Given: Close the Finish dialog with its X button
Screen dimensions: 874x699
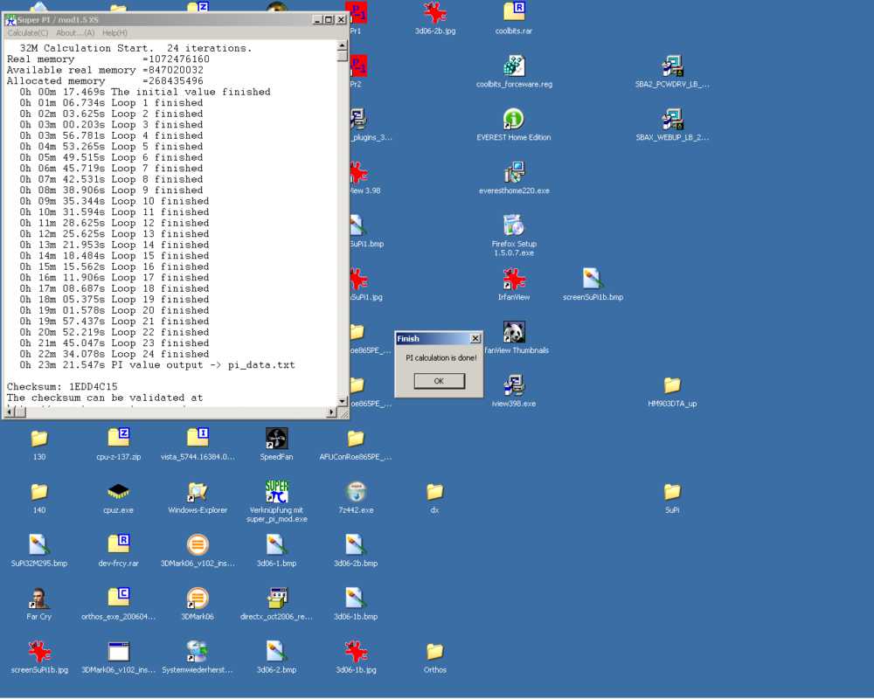Looking at the screenshot, I should pyautogui.click(x=475, y=338).
